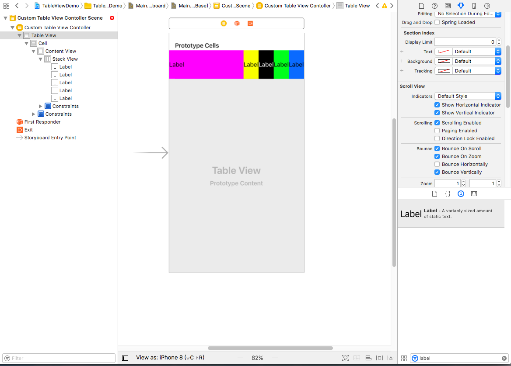This screenshot has height=366, width=511.
Task: Click the Display Limit input field
Action: click(465, 42)
